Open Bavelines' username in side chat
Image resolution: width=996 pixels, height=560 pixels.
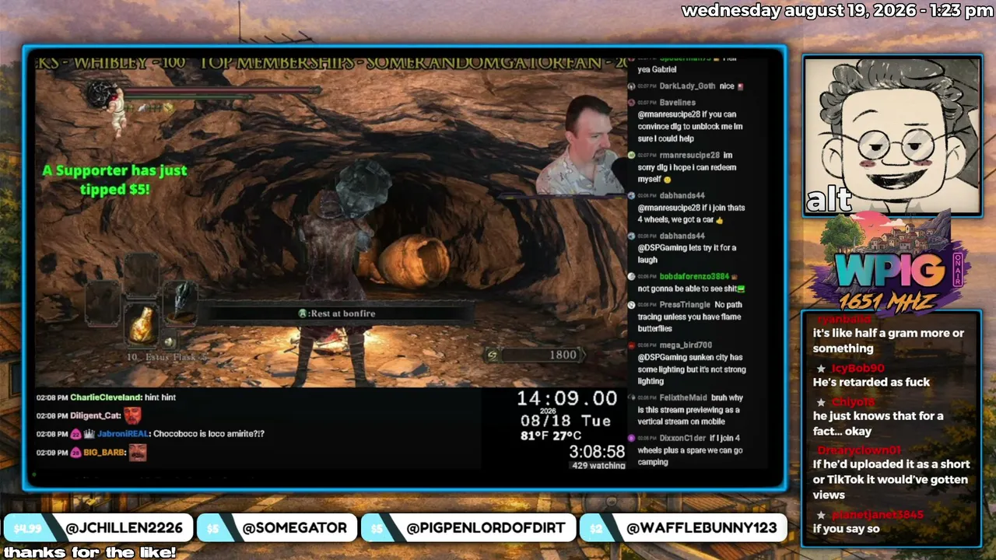(677, 103)
